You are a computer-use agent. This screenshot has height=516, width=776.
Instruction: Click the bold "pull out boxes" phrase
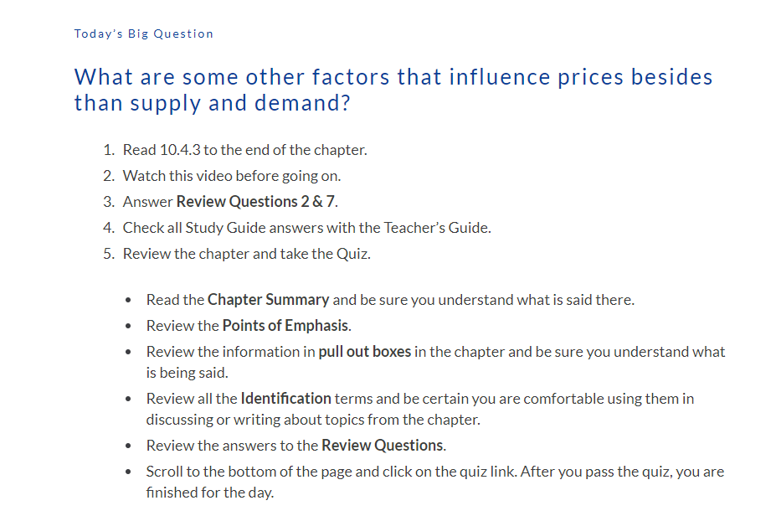(x=365, y=352)
